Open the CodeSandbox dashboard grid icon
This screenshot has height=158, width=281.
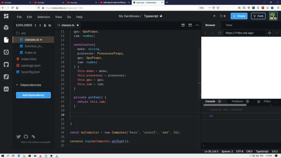(6, 16)
